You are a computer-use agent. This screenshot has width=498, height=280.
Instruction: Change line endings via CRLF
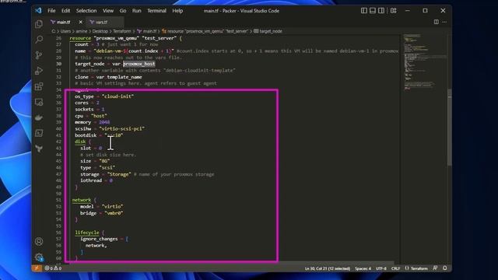click(395, 268)
